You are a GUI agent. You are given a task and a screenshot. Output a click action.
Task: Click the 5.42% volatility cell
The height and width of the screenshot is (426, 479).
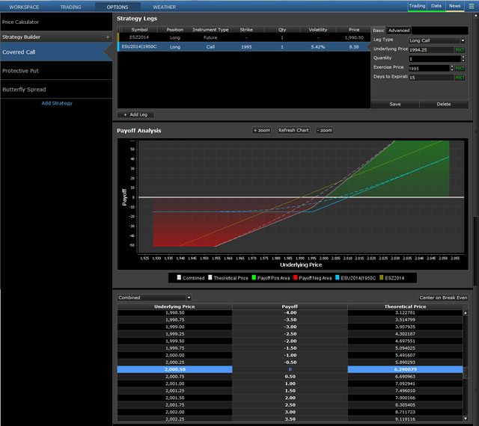pos(317,47)
